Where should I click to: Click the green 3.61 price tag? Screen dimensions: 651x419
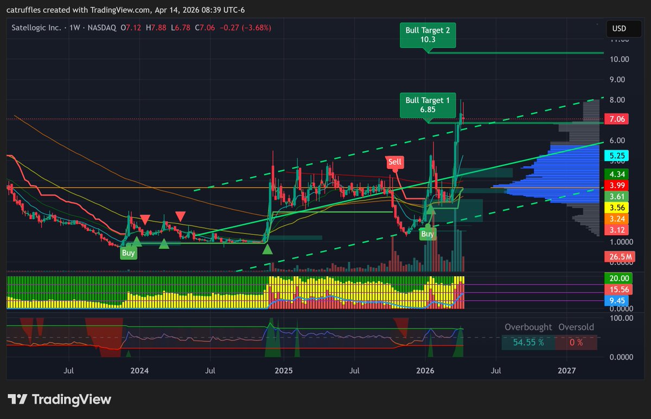click(616, 196)
